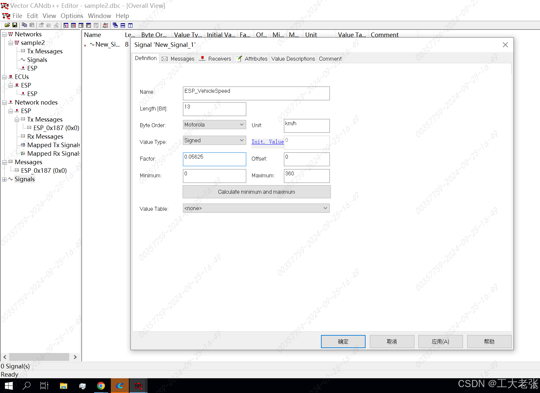
Task: Select ESP_0x187 (0x0) under Messages node
Action: coord(44,170)
